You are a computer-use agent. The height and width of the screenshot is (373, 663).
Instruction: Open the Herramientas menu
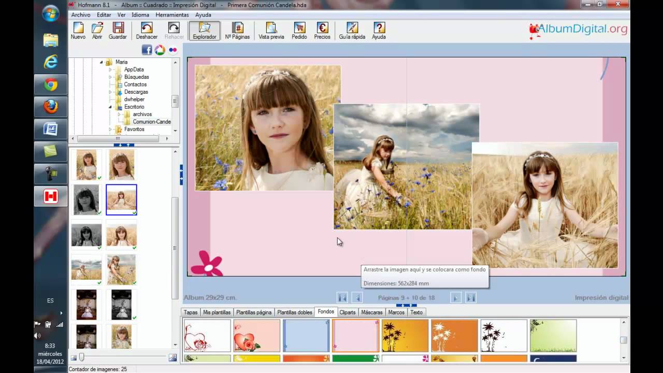[x=172, y=15]
